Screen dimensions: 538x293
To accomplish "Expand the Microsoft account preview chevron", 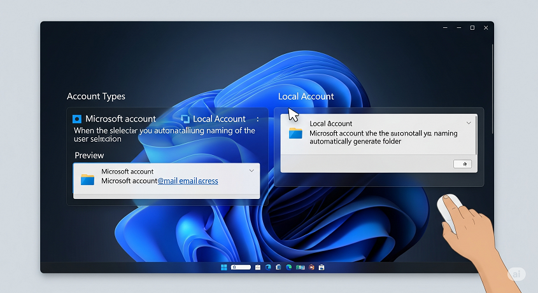I will coord(251,171).
